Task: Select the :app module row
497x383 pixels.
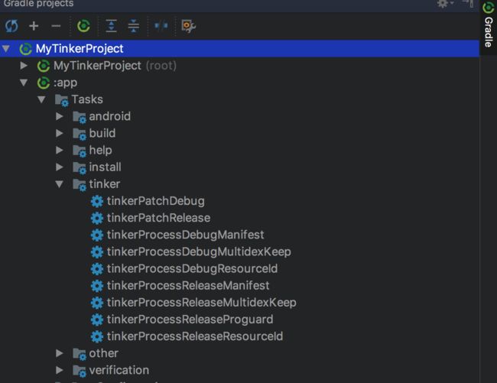Action: point(239,83)
